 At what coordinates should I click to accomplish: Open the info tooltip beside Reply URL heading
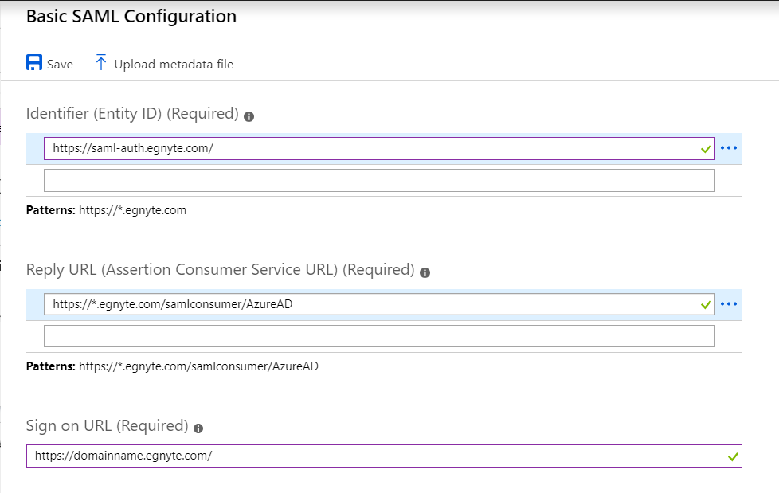pyautogui.click(x=425, y=272)
